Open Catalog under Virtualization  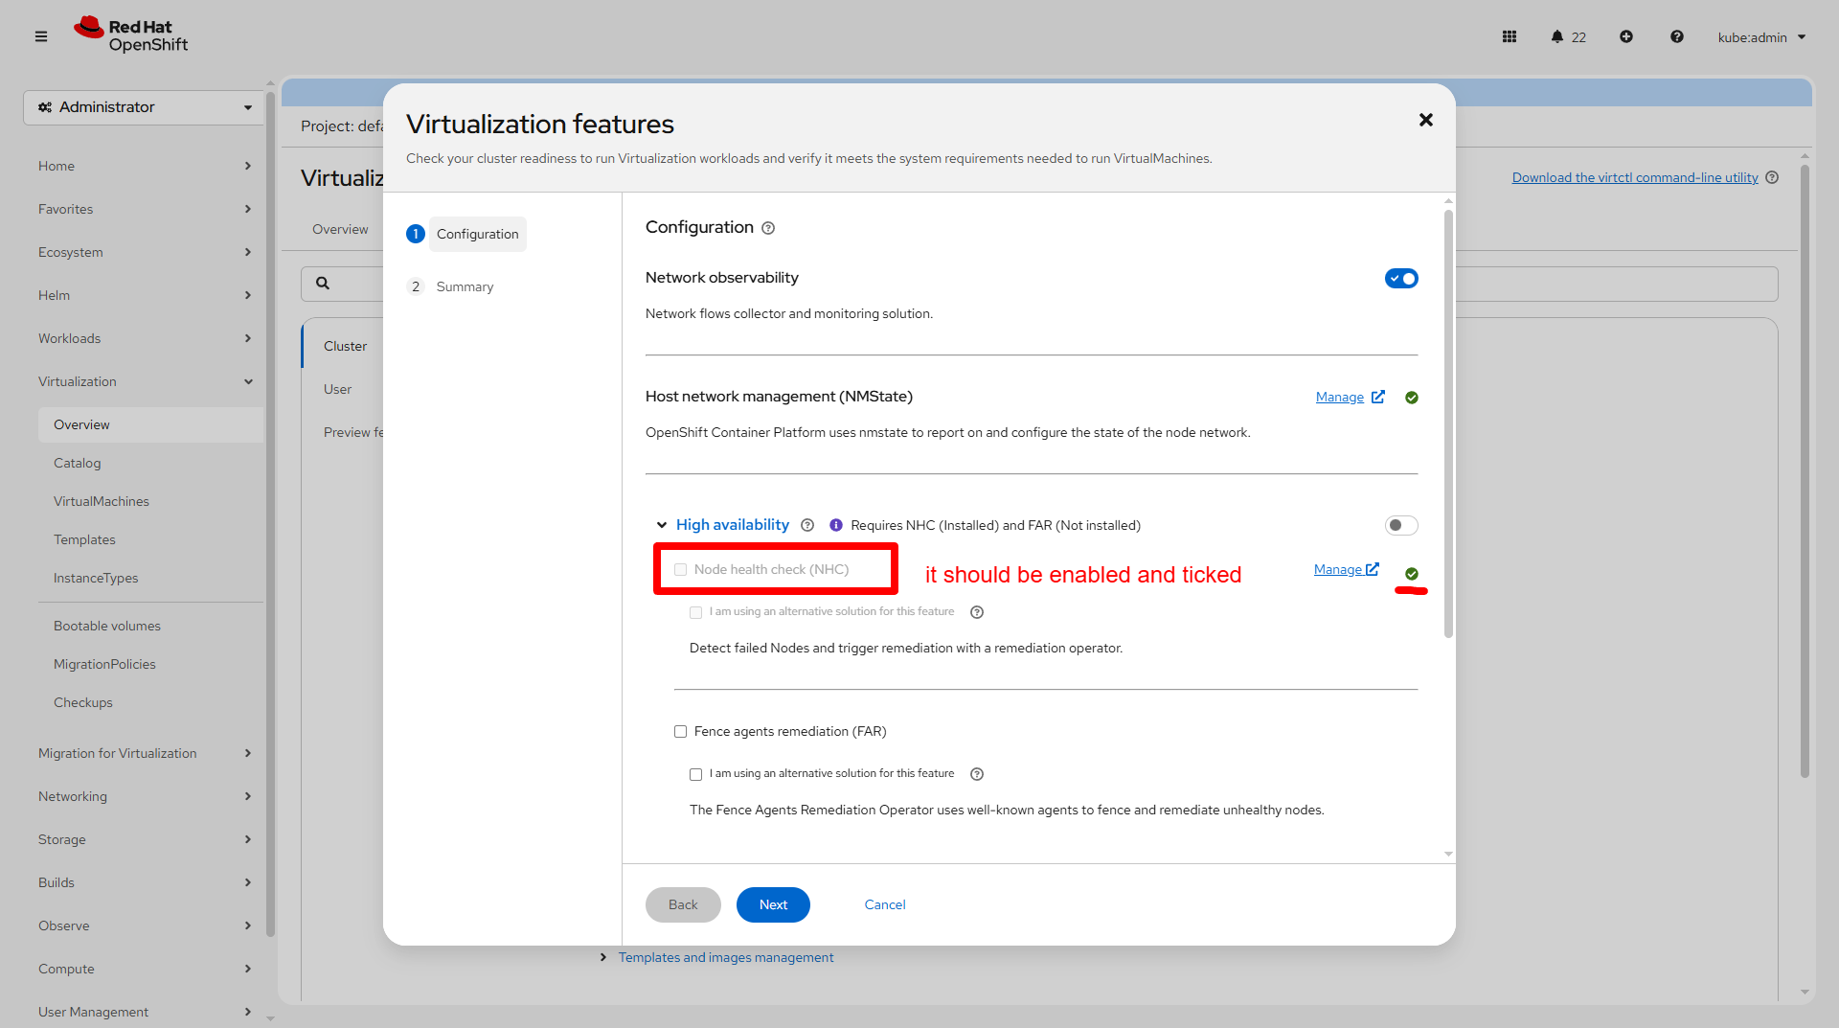(x=77, y=463)
